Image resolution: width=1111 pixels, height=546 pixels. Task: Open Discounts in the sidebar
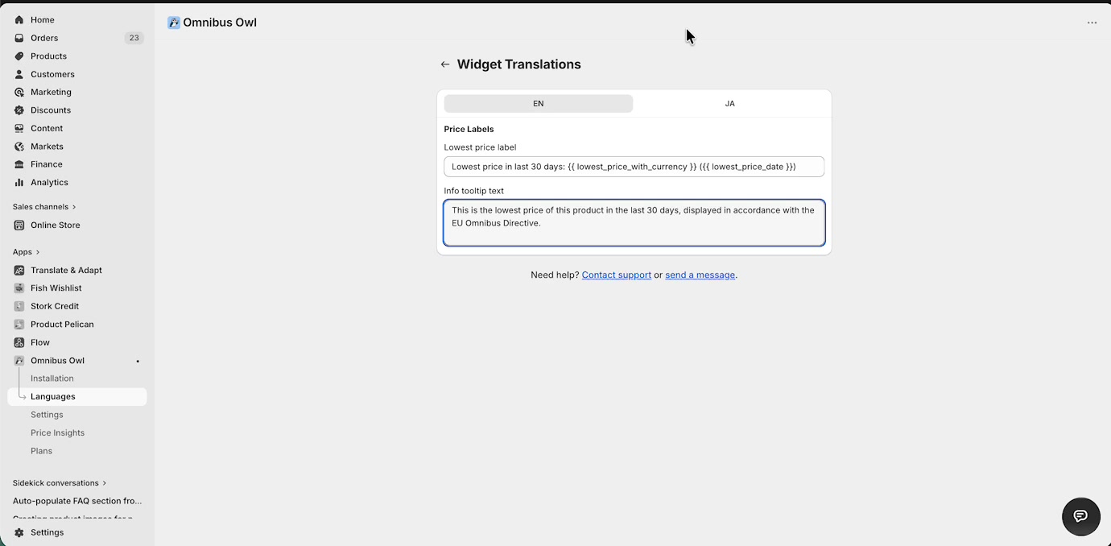point(51,110)
